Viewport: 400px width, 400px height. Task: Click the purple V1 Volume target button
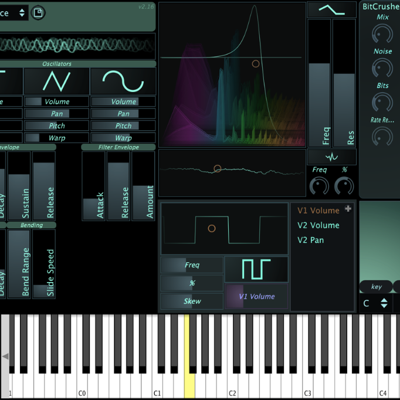(x=256, y=297)
